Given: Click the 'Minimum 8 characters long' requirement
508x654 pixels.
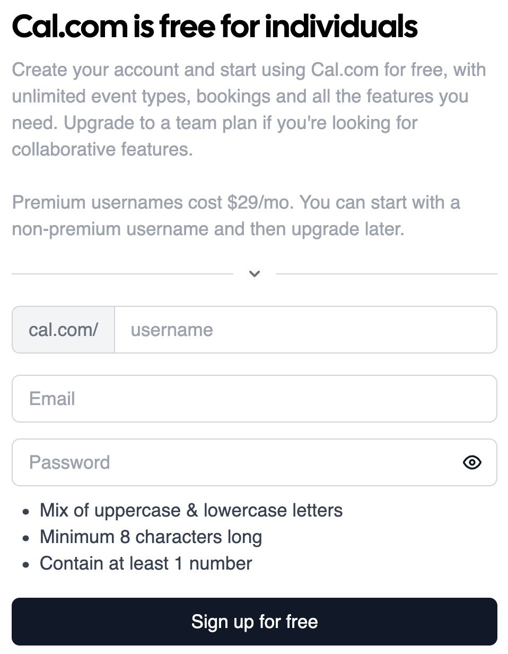Looking at the screenshot, I should [151, 537].
